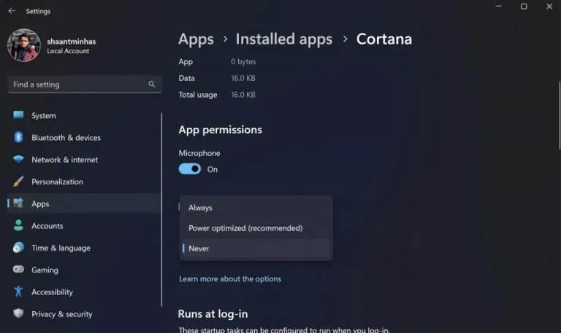
Task: Open Privacy & security shield icon
Action: [x=18, y=313]
